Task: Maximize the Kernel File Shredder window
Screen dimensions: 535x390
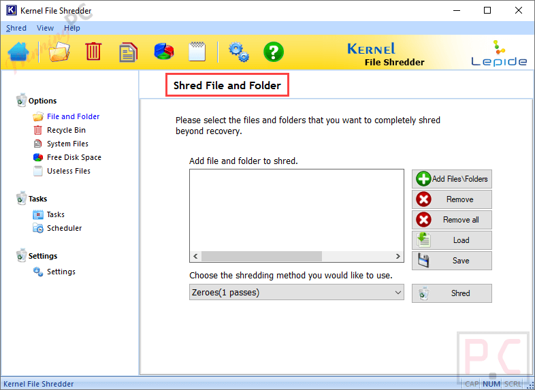Action: 487,10
